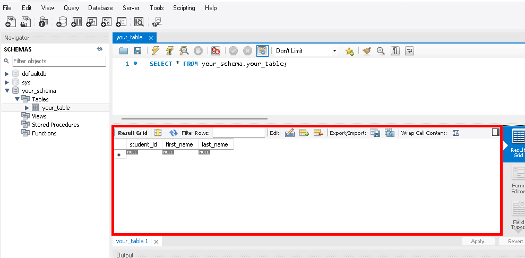Toggle form editor grid icon beside Result Grid
The width and height of the screenshot is (525, 258).
point(158,133)
